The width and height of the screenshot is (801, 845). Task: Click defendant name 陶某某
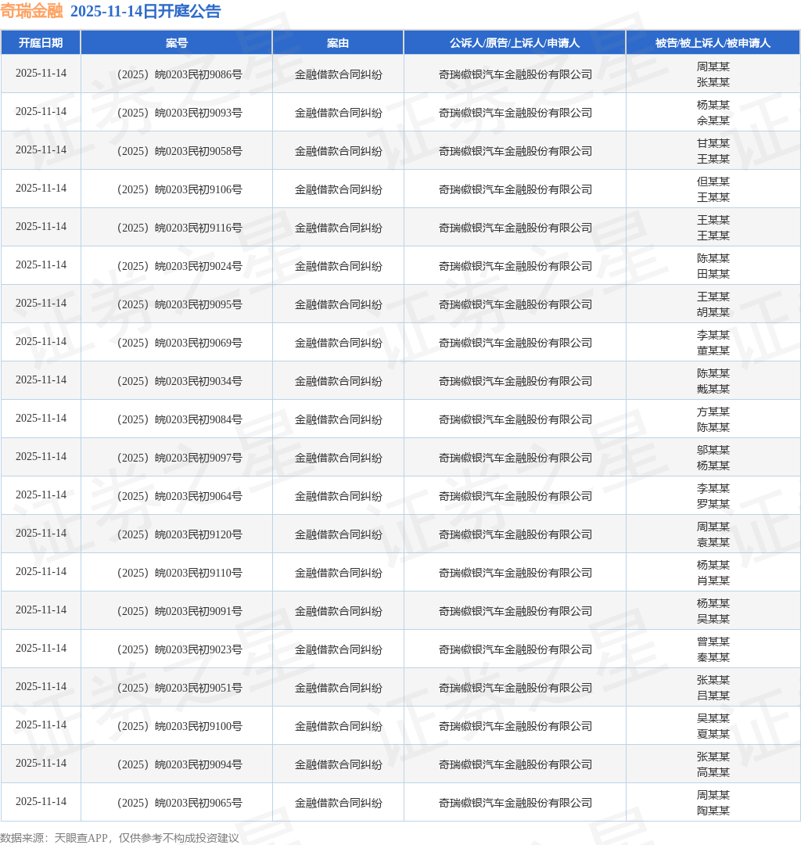[x=713, y=811]
